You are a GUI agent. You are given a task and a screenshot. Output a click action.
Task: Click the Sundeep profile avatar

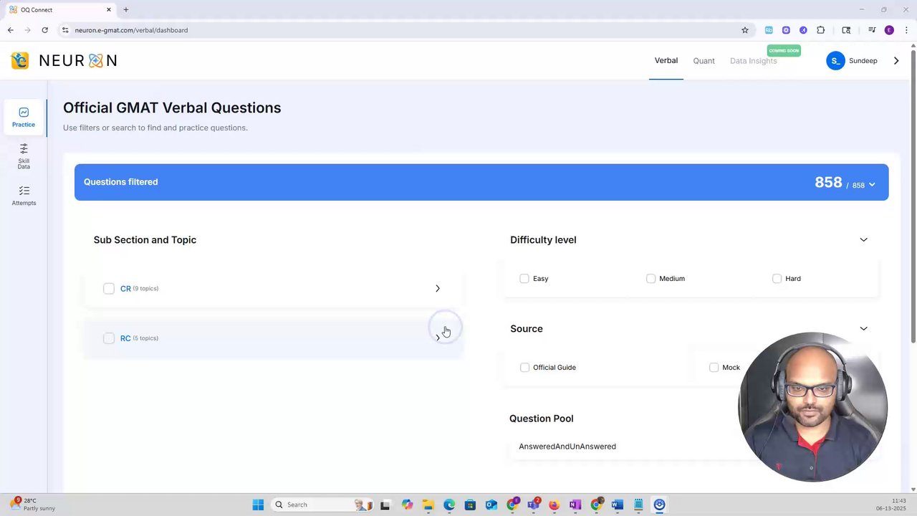[x=835, y=61]
